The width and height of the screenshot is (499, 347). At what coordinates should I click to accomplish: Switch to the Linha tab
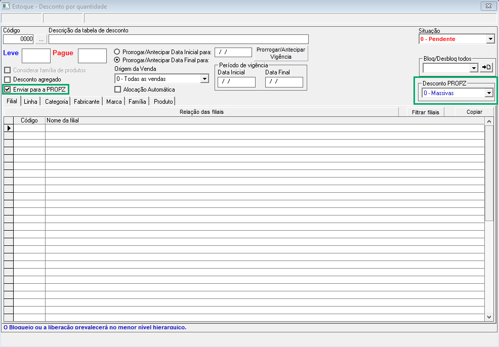click(30, 102)
